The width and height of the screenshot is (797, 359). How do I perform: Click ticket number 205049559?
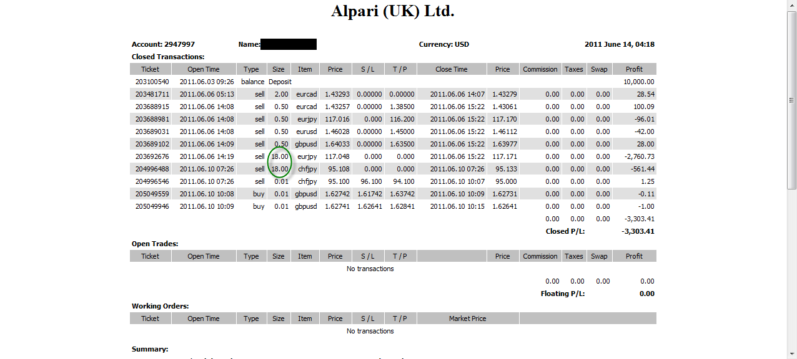coord(152,194)
